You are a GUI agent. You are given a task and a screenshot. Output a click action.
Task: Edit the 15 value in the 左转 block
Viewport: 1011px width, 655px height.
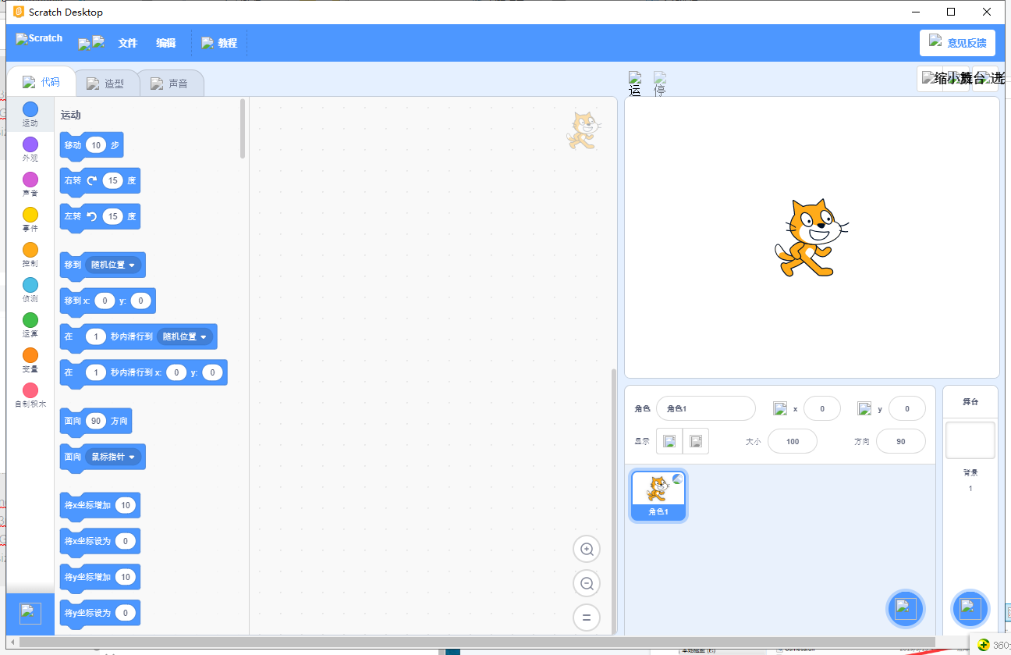(113, 216)
